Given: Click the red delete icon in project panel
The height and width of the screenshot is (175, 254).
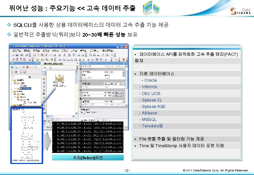Looking at the screenshot, I should (27, 67).
